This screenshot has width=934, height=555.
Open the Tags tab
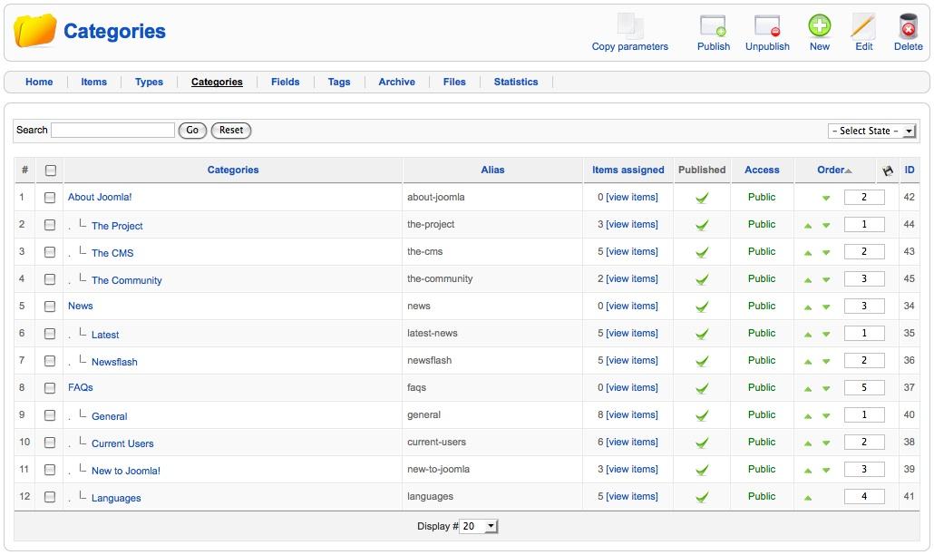point(339,83)
